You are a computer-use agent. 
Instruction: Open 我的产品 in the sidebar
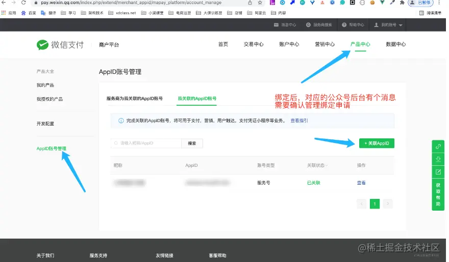pos(45,85)
